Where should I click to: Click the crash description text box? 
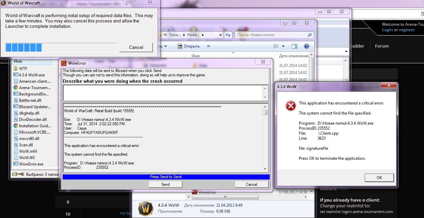163,93
